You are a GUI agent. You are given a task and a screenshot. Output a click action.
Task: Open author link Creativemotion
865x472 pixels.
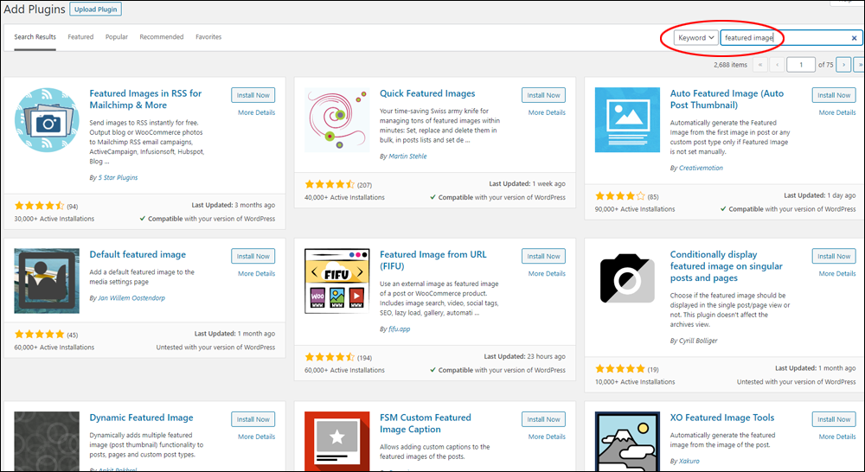701,168
